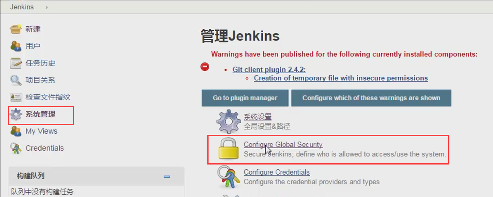Click the 全局设置&路径 description text
This screenshot has width=493, height=197.
coord(267,126)
